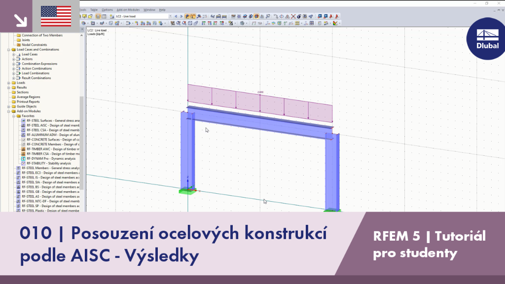Open the Add-on Modules menu

[x=128, y=10]
